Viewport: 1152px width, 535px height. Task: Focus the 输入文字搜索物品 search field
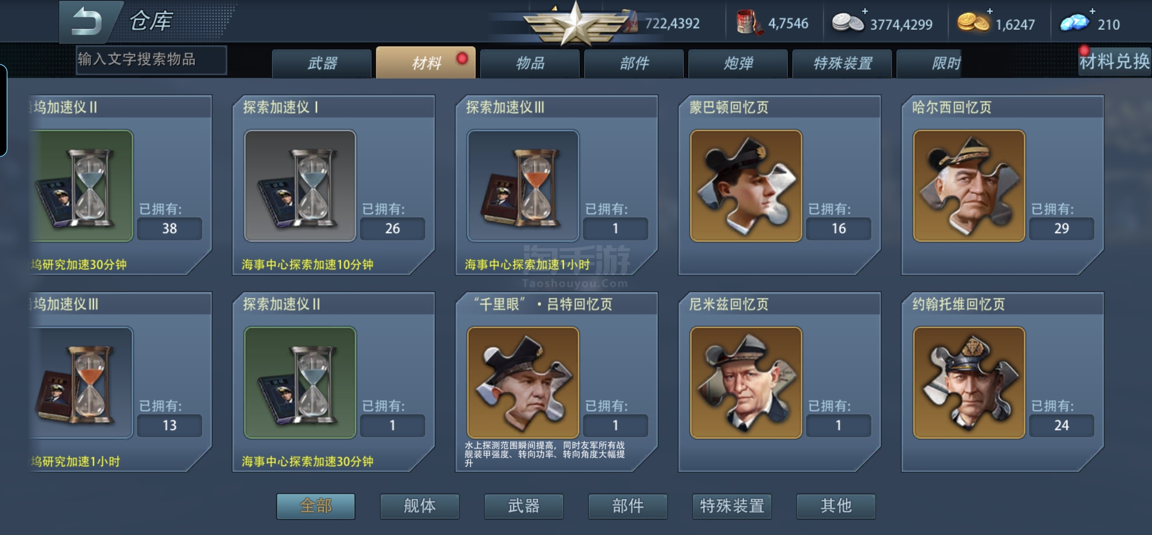pos(151,59)
